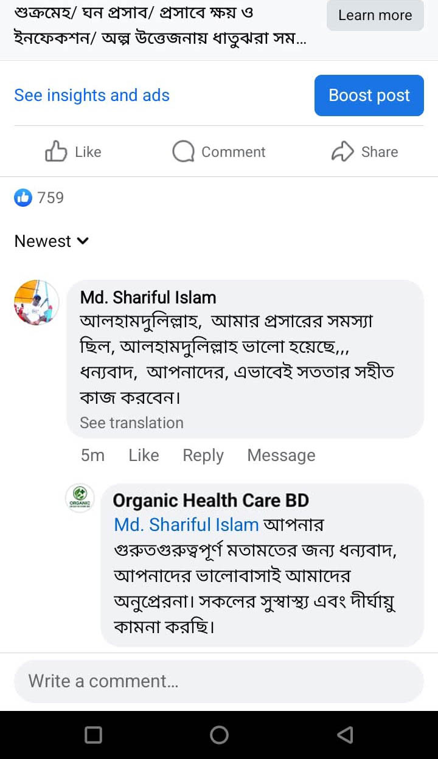Open Organic Health Care BD page name
Viewport: 438px width, 759px height.
[x=211, y=501]
